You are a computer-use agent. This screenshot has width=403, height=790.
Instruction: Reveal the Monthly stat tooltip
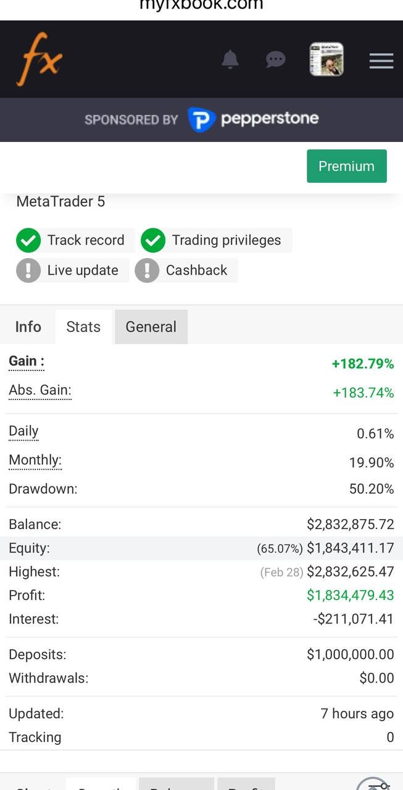point(35,460)
